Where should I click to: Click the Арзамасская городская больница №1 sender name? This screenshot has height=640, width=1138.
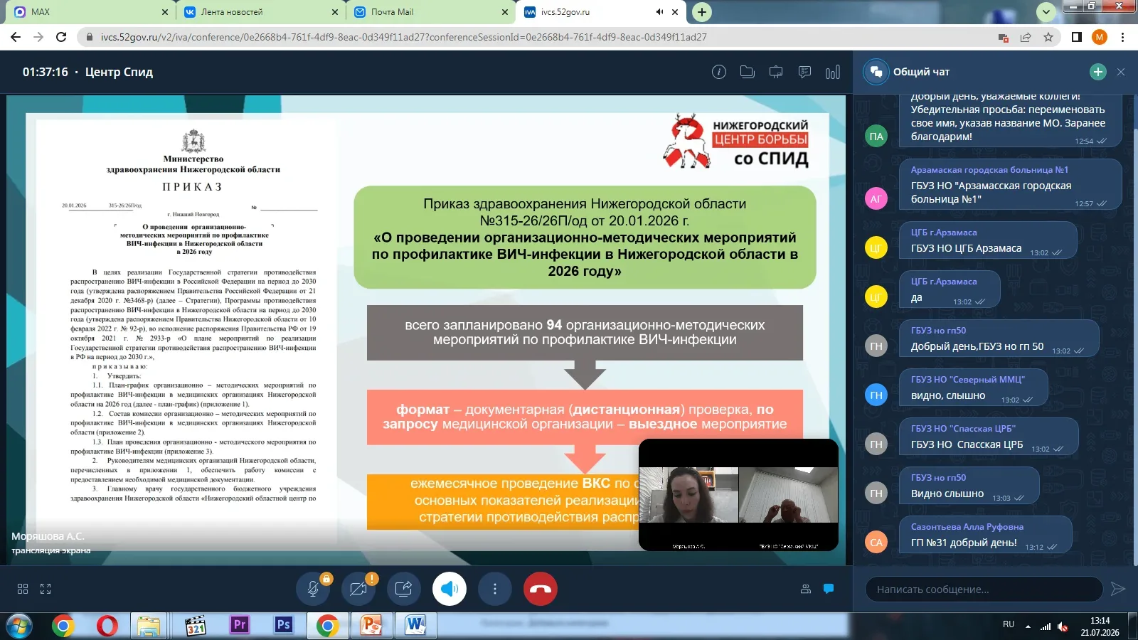pyautogui.click(x=989, y=170)
